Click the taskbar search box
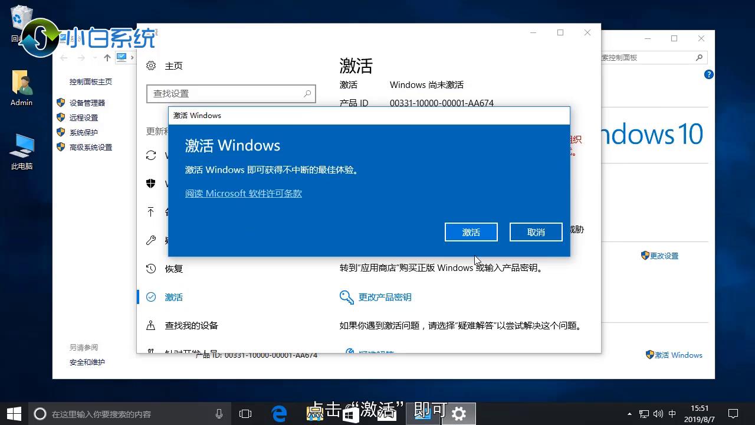Screen dimensions: 755x425 (x=130, y=414)
